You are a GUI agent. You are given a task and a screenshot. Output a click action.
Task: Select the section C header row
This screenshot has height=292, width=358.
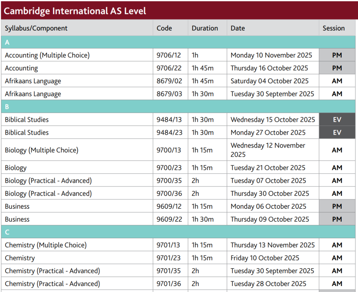(x=178, y=232)
